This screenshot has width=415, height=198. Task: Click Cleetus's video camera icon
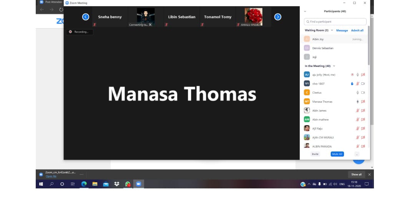363,92
